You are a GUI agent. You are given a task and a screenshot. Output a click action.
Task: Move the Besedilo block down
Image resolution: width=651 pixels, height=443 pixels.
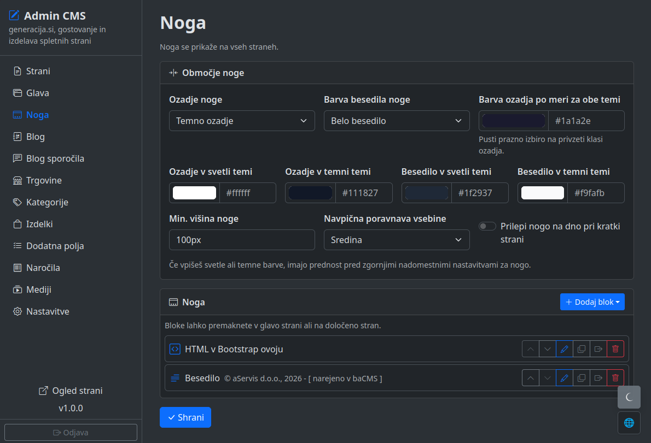click(x=548, y=378)
